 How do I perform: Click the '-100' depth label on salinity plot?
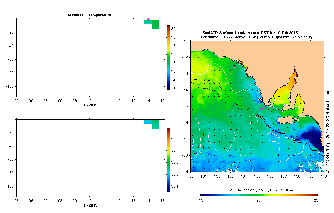coord(10,187)
